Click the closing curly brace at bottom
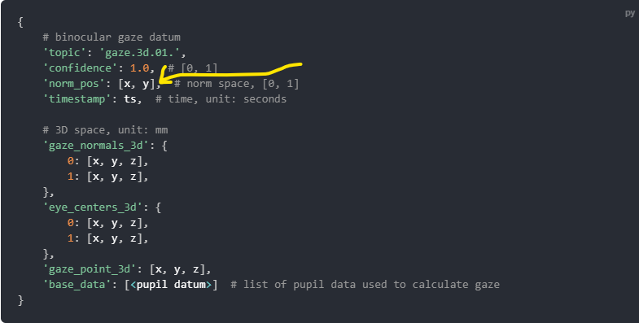This screenshot has width=639, height=323. (x=21, y=300)
